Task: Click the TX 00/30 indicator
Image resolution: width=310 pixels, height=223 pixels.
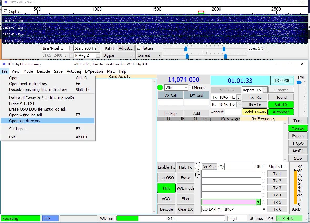Action: point(282,80)
